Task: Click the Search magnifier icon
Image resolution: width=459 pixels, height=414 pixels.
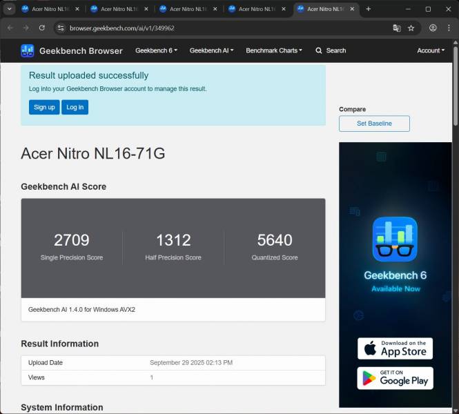Action: pos(319,50)
